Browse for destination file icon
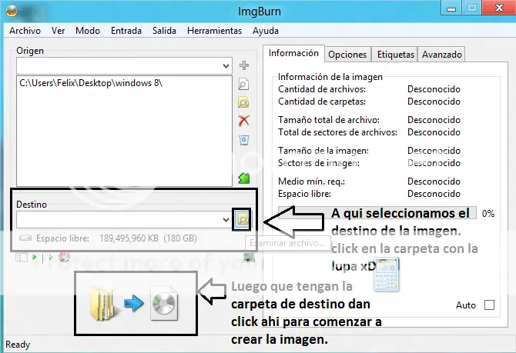 pos(243,219)
